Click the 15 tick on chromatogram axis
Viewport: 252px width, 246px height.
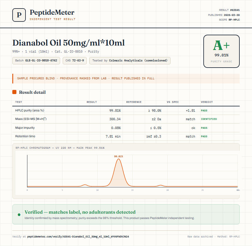point(132,190)
